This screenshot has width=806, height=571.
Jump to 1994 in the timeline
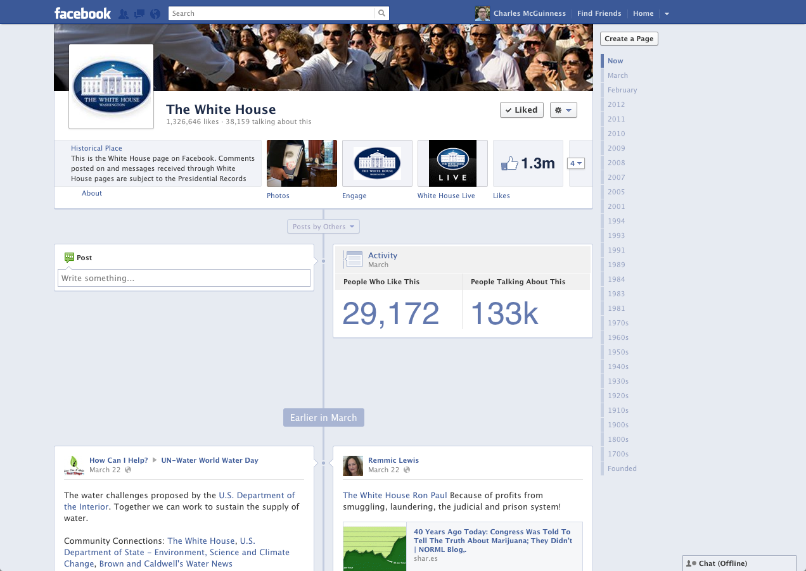(x=617, y=221)
